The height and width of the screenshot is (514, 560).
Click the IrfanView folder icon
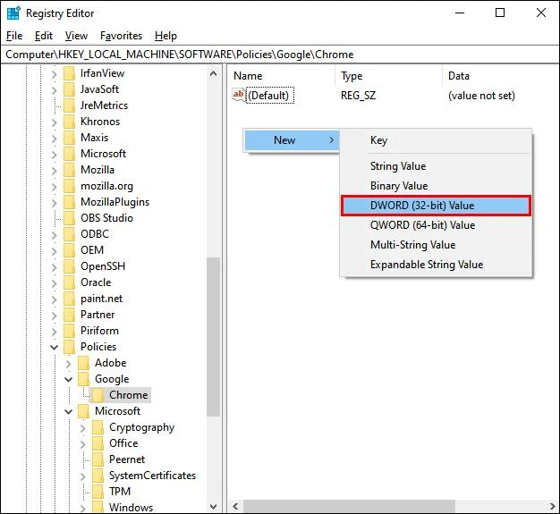coord(69,73)
